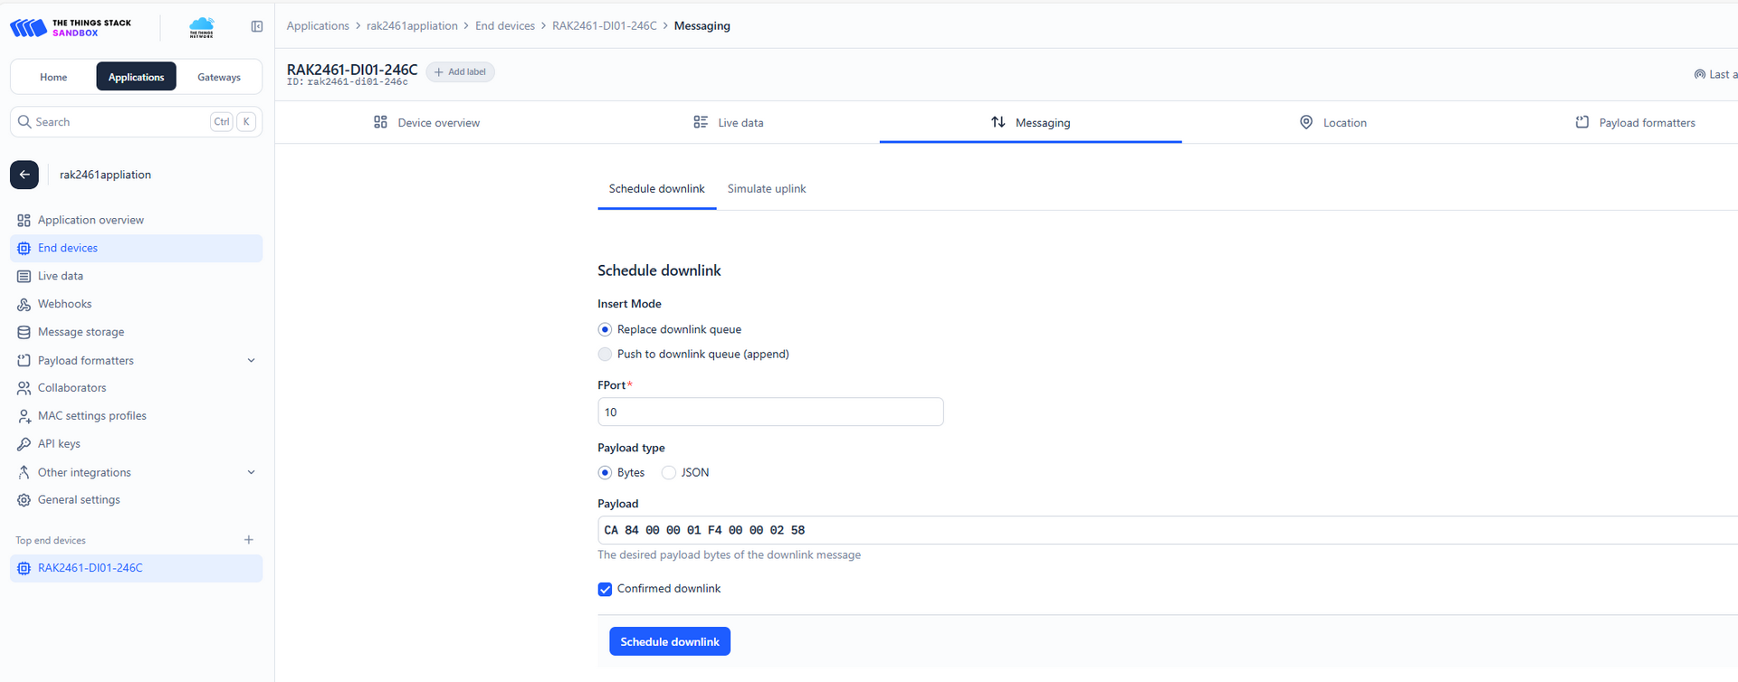The width and height of the screenshot is (1738, 682).
Task: Click the sidebar collapse icon
Action: tap(257, 27)
